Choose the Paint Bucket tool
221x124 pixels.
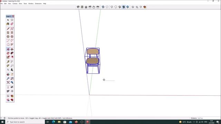[8, 24]
